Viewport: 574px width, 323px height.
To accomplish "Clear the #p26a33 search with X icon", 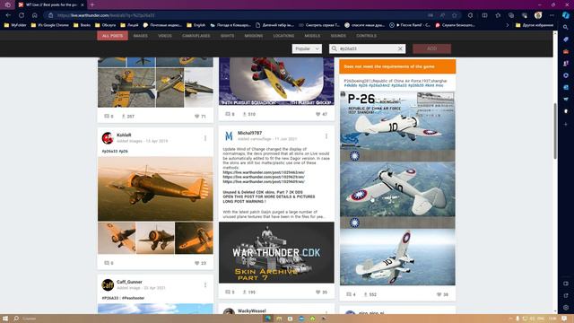I will point(400,48).
